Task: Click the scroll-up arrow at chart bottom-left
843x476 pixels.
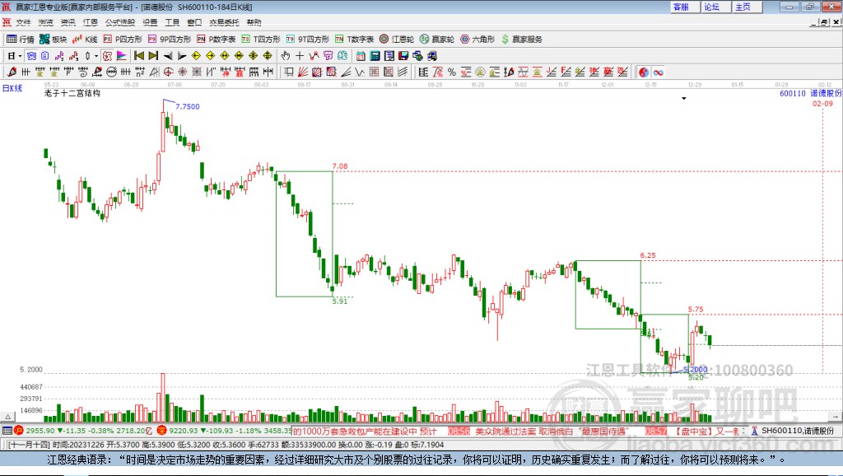Action: tap(7, 417)
